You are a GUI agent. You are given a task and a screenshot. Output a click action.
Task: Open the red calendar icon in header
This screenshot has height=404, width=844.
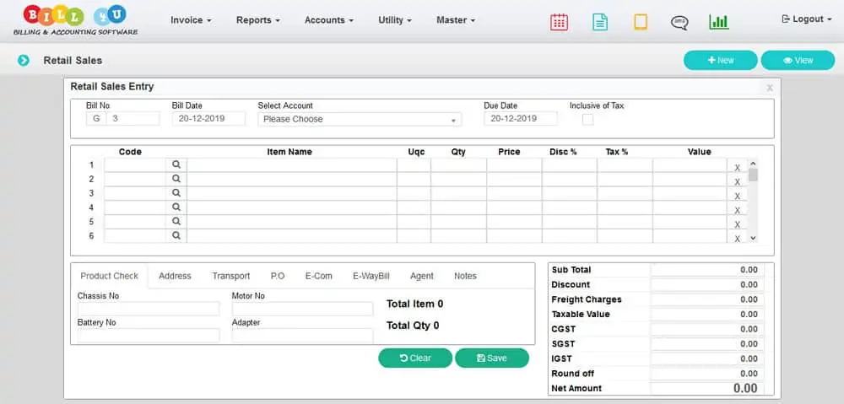point(559,22)
